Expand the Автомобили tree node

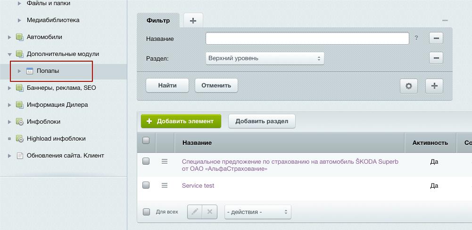point(9,37)
